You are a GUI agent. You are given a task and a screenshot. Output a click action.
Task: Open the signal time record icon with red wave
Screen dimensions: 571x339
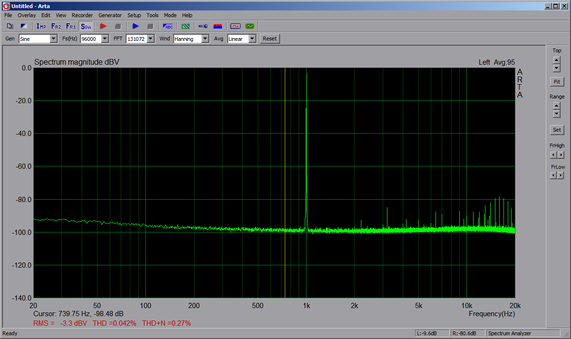235,26
